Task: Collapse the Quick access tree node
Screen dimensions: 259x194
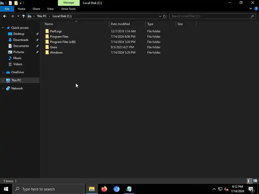Action: coord(3,28)
